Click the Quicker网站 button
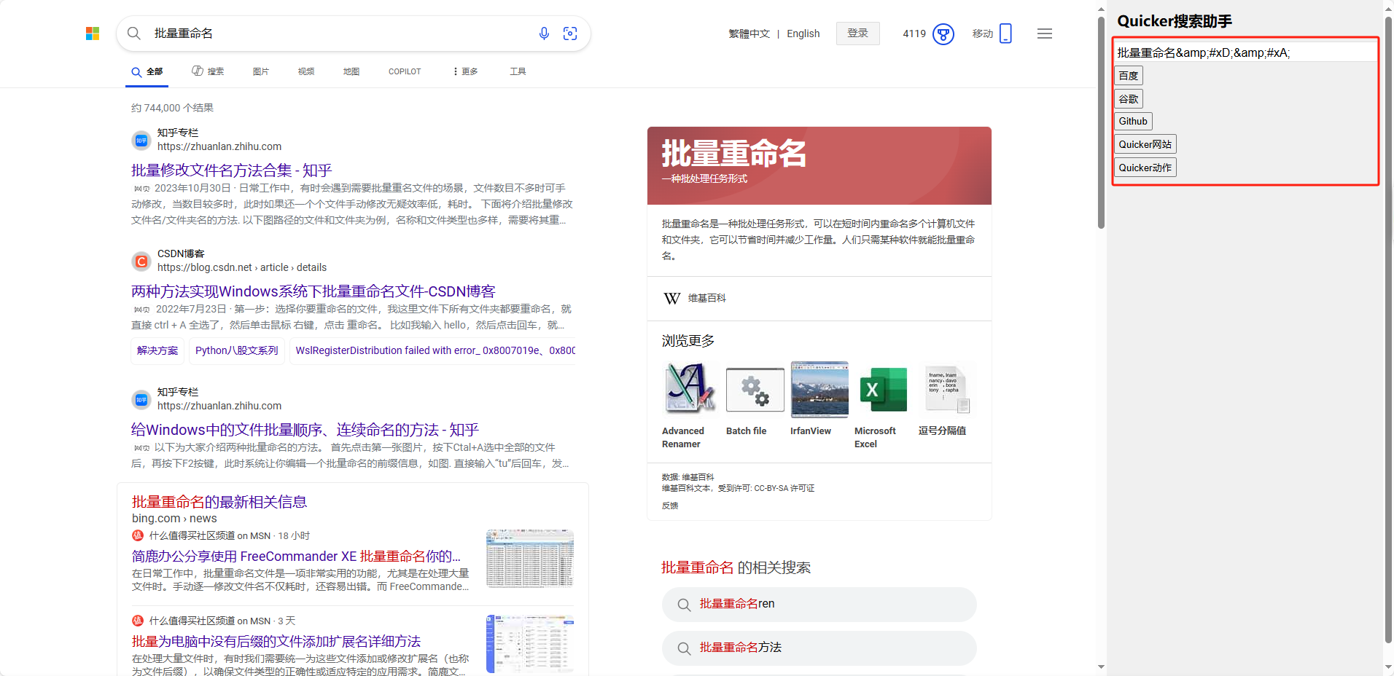1394x676 pixels. (1145, 144)
